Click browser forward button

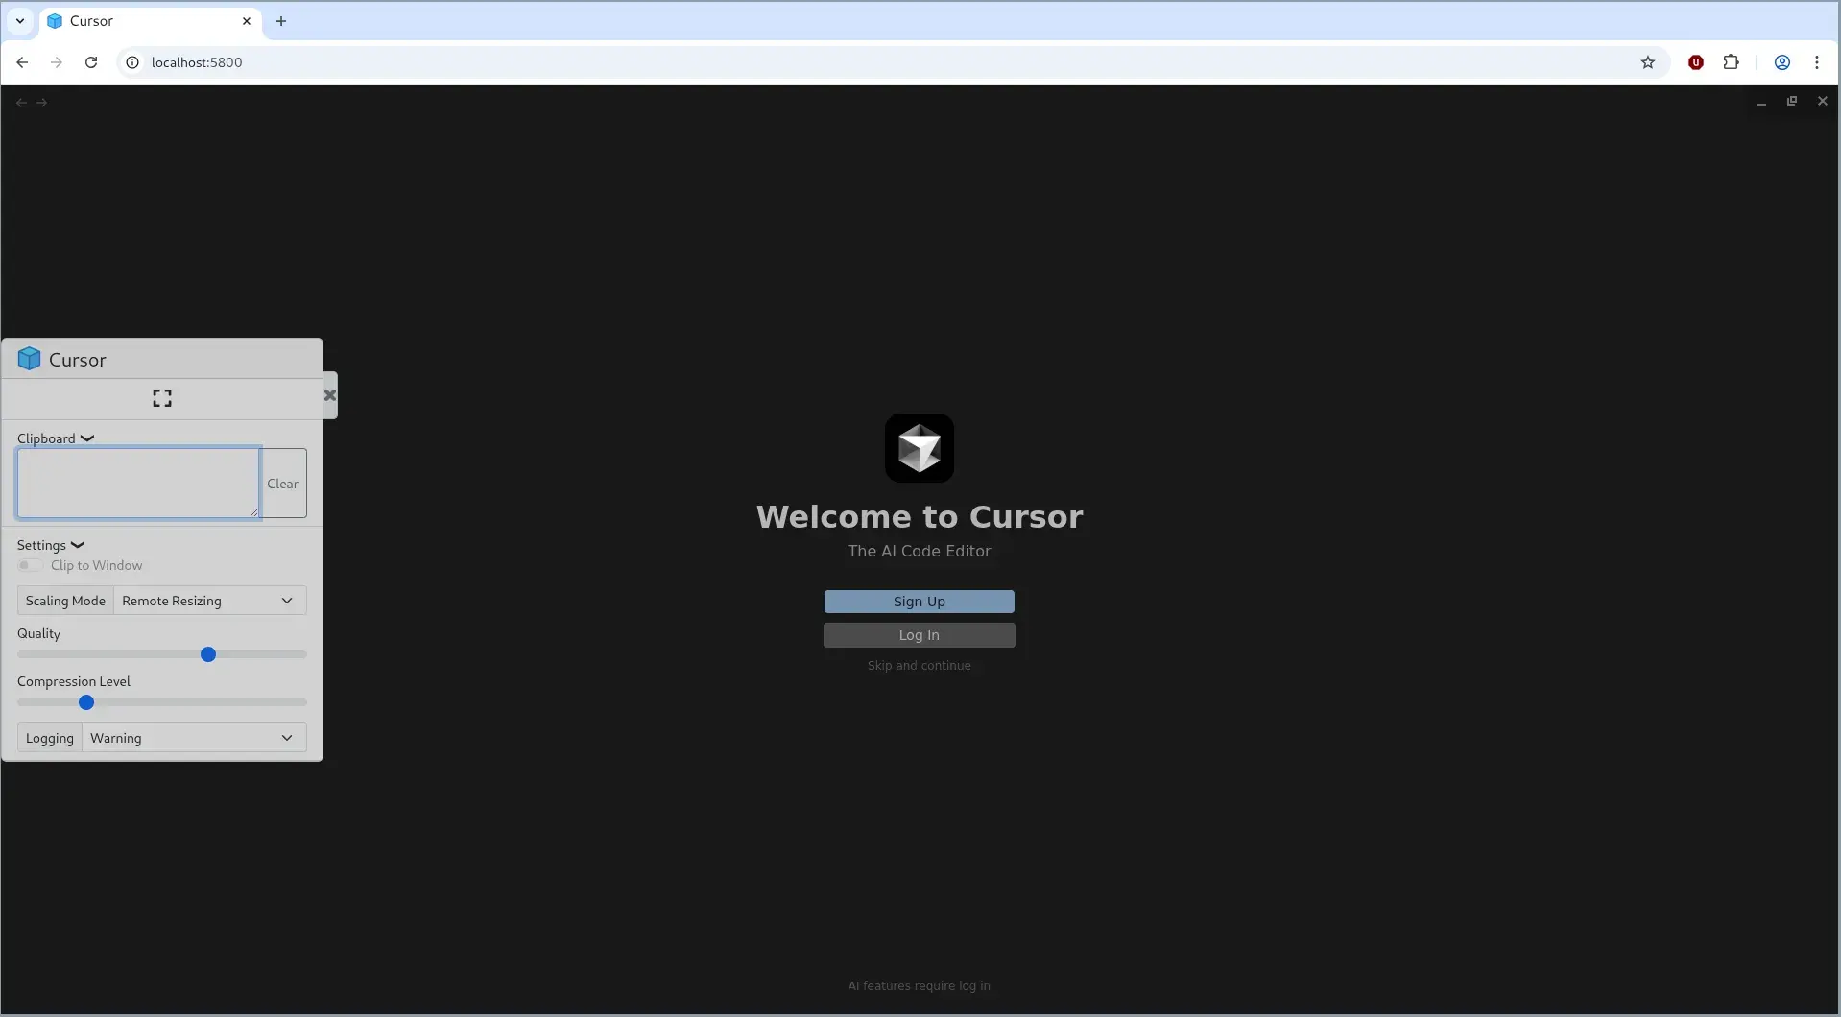click(x=57, y=62)
